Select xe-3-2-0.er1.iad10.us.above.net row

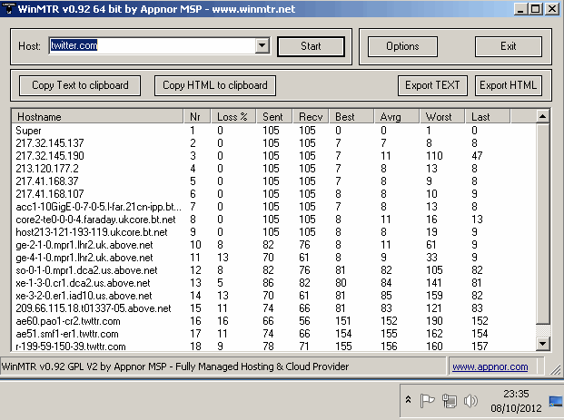[274, 296]
